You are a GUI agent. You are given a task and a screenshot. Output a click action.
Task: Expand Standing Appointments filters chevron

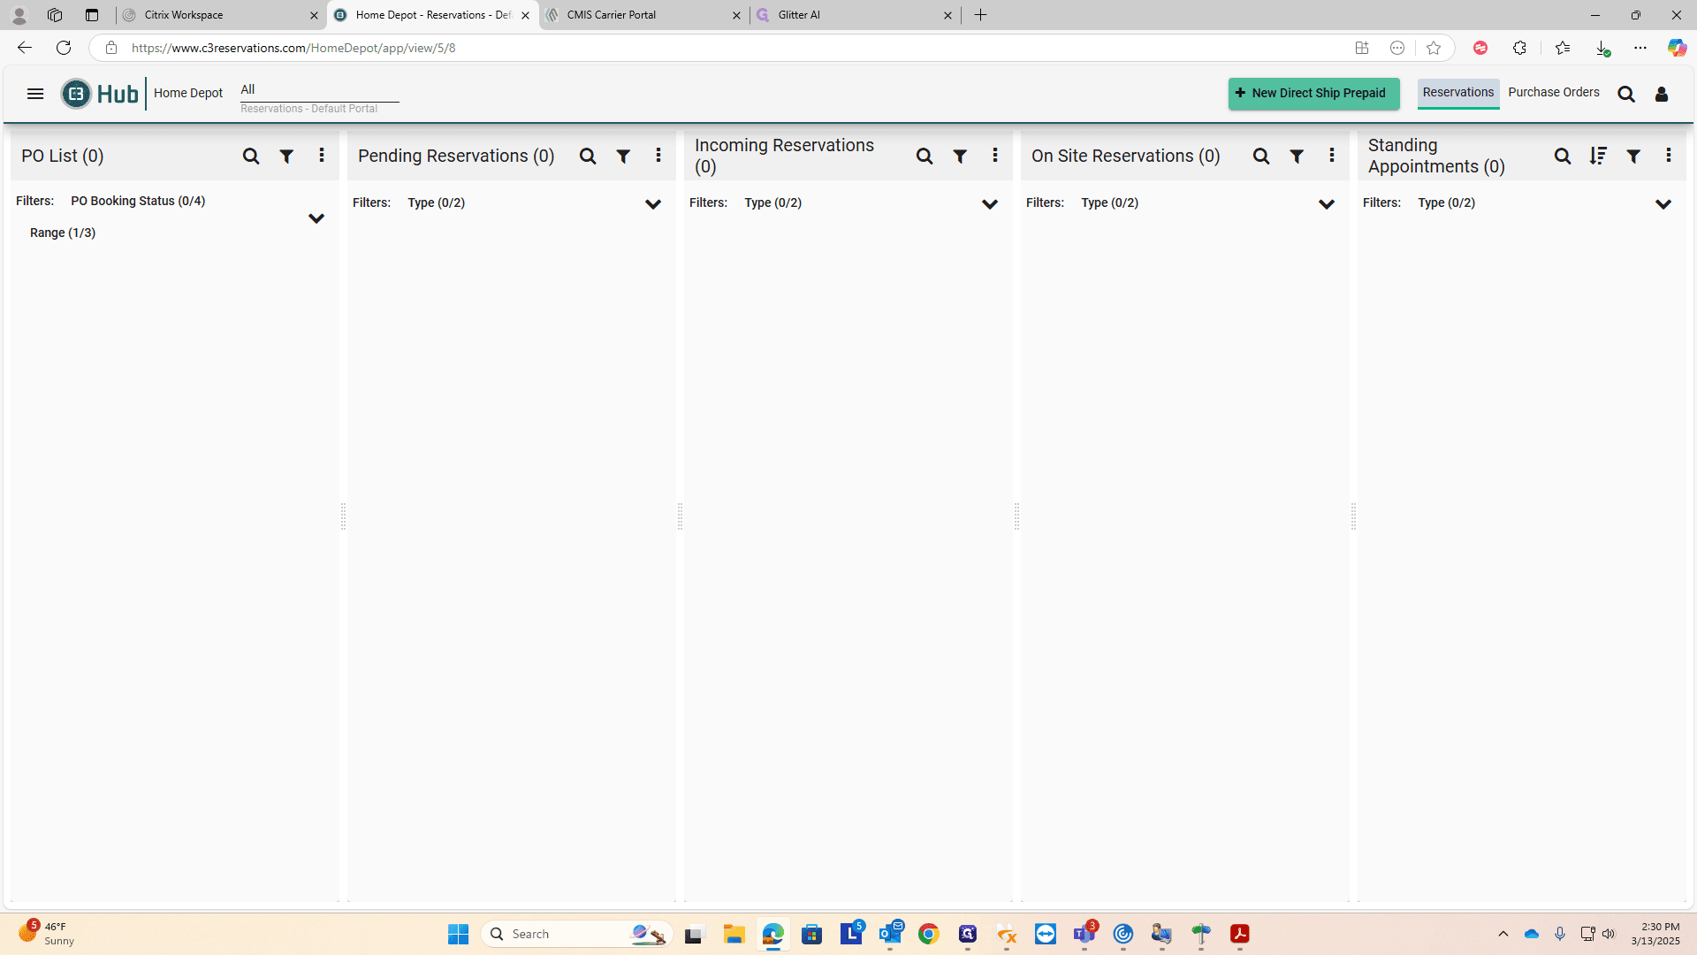coord(1663,204)
